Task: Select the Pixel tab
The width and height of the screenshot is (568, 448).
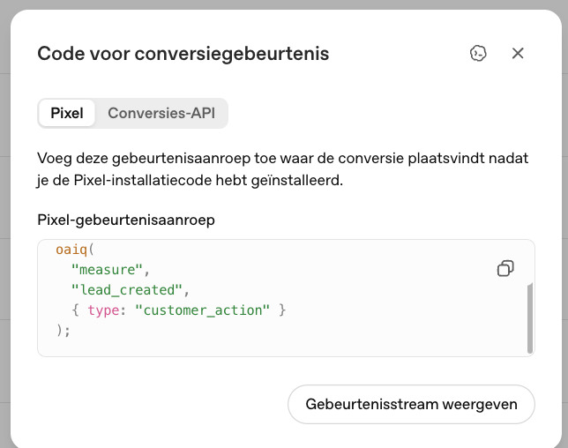Action: click(67, 113)
